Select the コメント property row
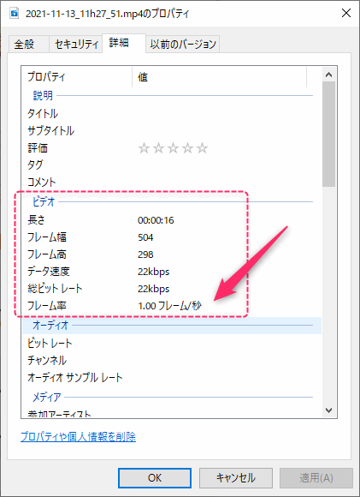The width and height of the screenshot is (360, 497). [x=172, y=182]
